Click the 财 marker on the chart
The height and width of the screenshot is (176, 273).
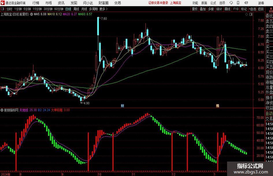pos(122,105)
